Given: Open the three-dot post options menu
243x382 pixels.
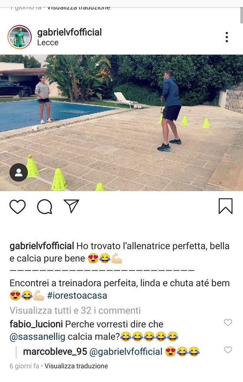Looking at the screenshot, I should 227,37.
